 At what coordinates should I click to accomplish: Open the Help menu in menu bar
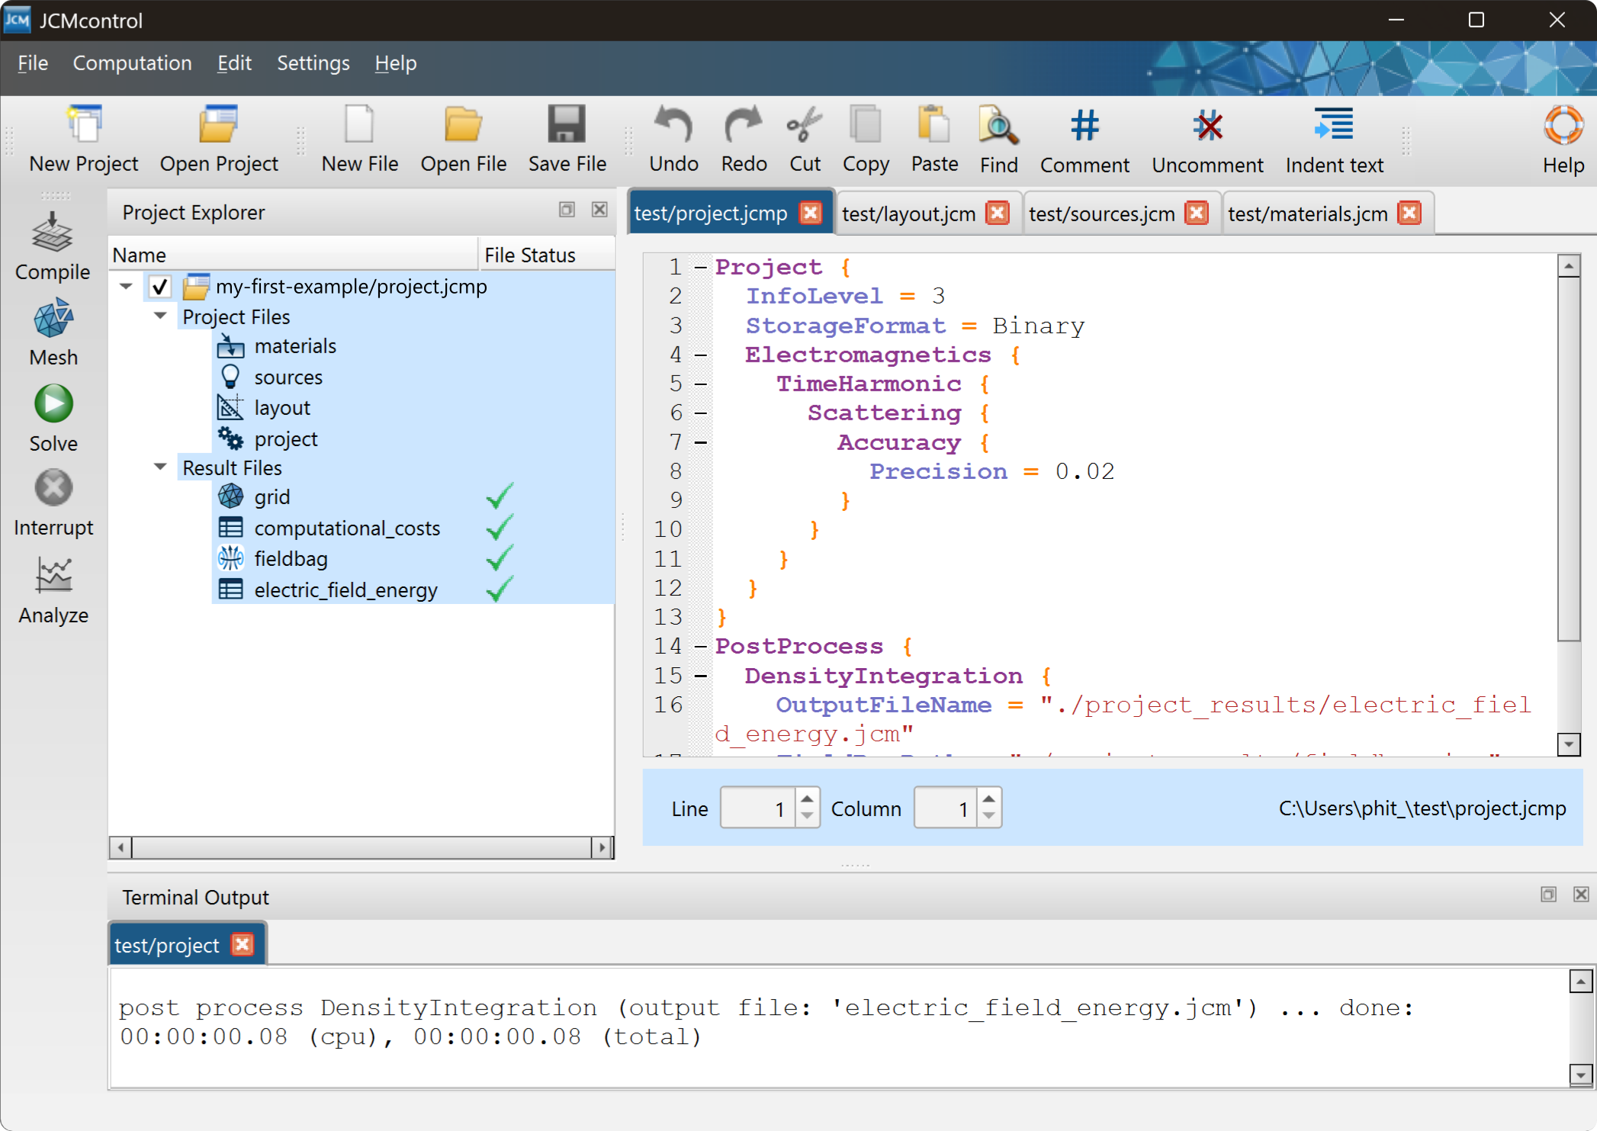pyautogui.click(x=395, y=63)
